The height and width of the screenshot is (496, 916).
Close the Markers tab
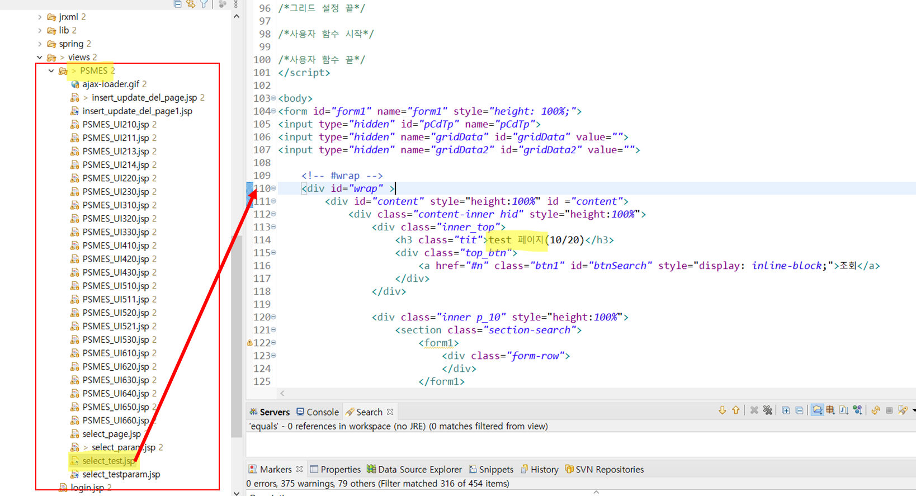click(299, 469)
